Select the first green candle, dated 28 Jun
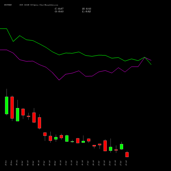This screenshot has height=171, width=171. point(6,105)
